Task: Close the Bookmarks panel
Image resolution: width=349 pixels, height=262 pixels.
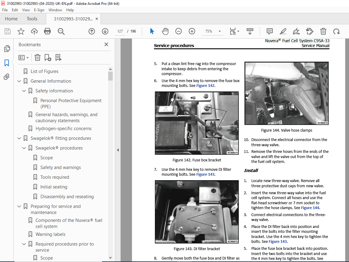Action: coord(106,44)
